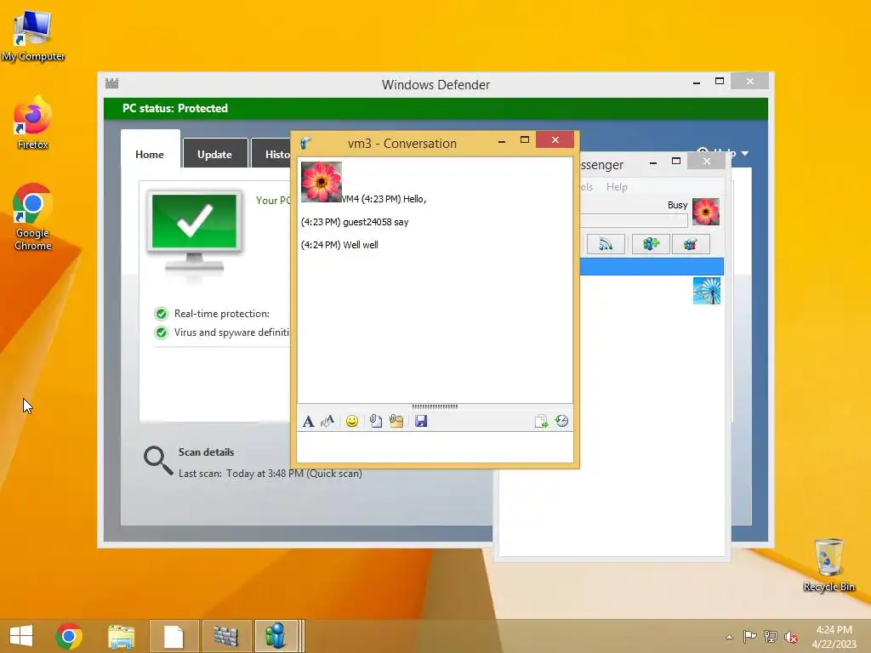871x653 pixels.
Task: Click the Scan details magnifier icon
Action: pyautogui.click(x=157, y=460)
